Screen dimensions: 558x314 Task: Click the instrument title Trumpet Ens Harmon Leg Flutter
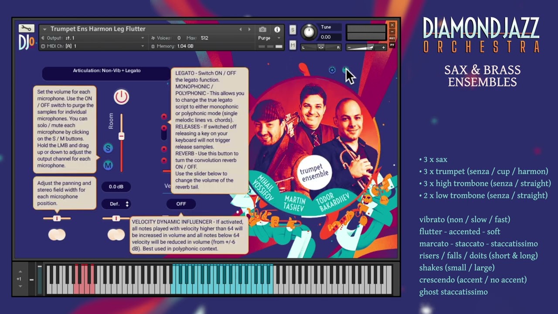point(98,29)
